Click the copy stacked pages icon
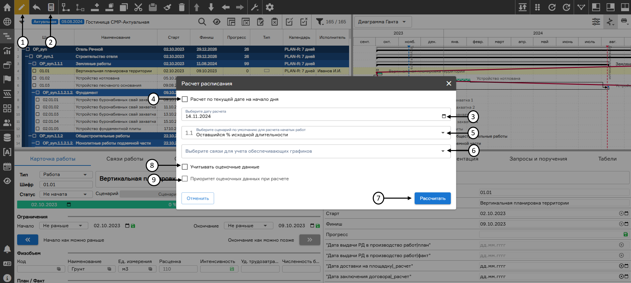The height and width of the screenshot is (283, 631). pyautogui.click(x=124, y=7)
